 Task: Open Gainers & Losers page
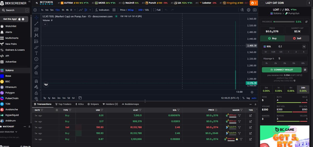[15, 50]
